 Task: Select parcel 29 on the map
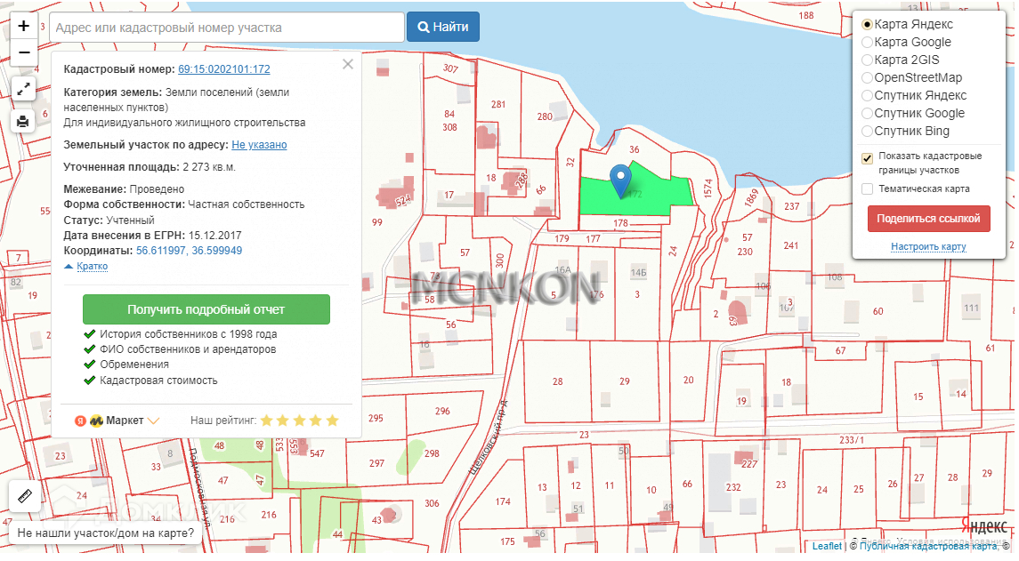coord(625,381)
